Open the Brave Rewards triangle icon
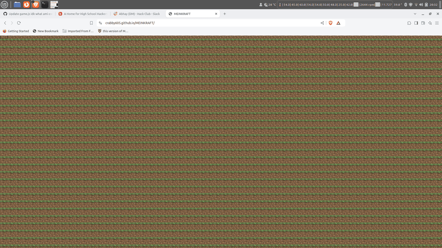Viewport: 442px width, 248px height. point(338,23)
